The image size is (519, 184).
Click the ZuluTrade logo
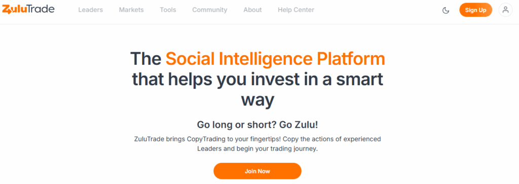click(x=28, y=10)
